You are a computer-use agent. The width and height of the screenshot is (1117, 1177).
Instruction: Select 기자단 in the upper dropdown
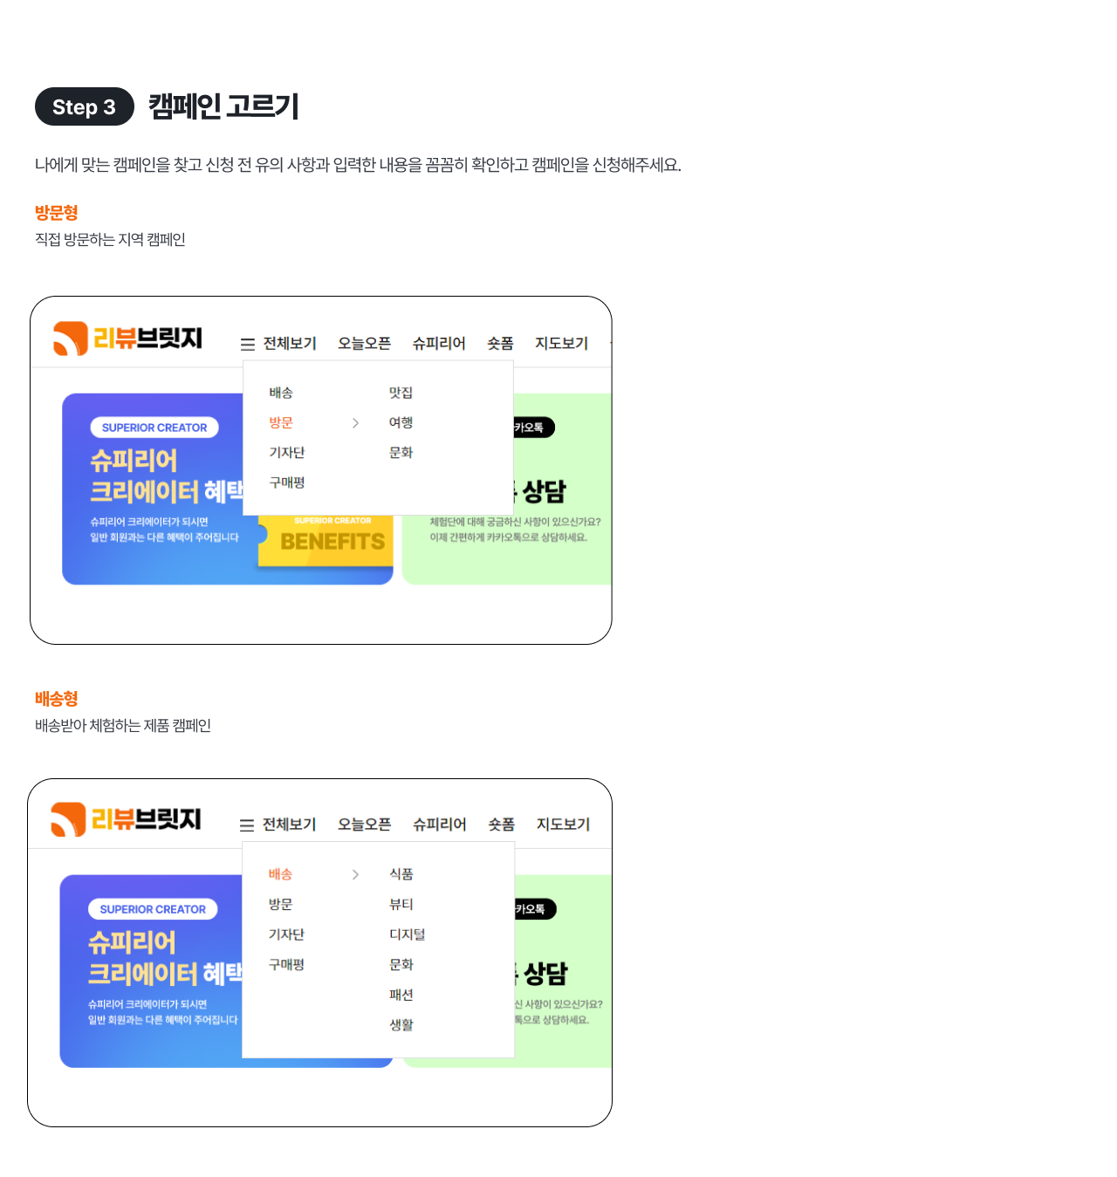(286, 452)
